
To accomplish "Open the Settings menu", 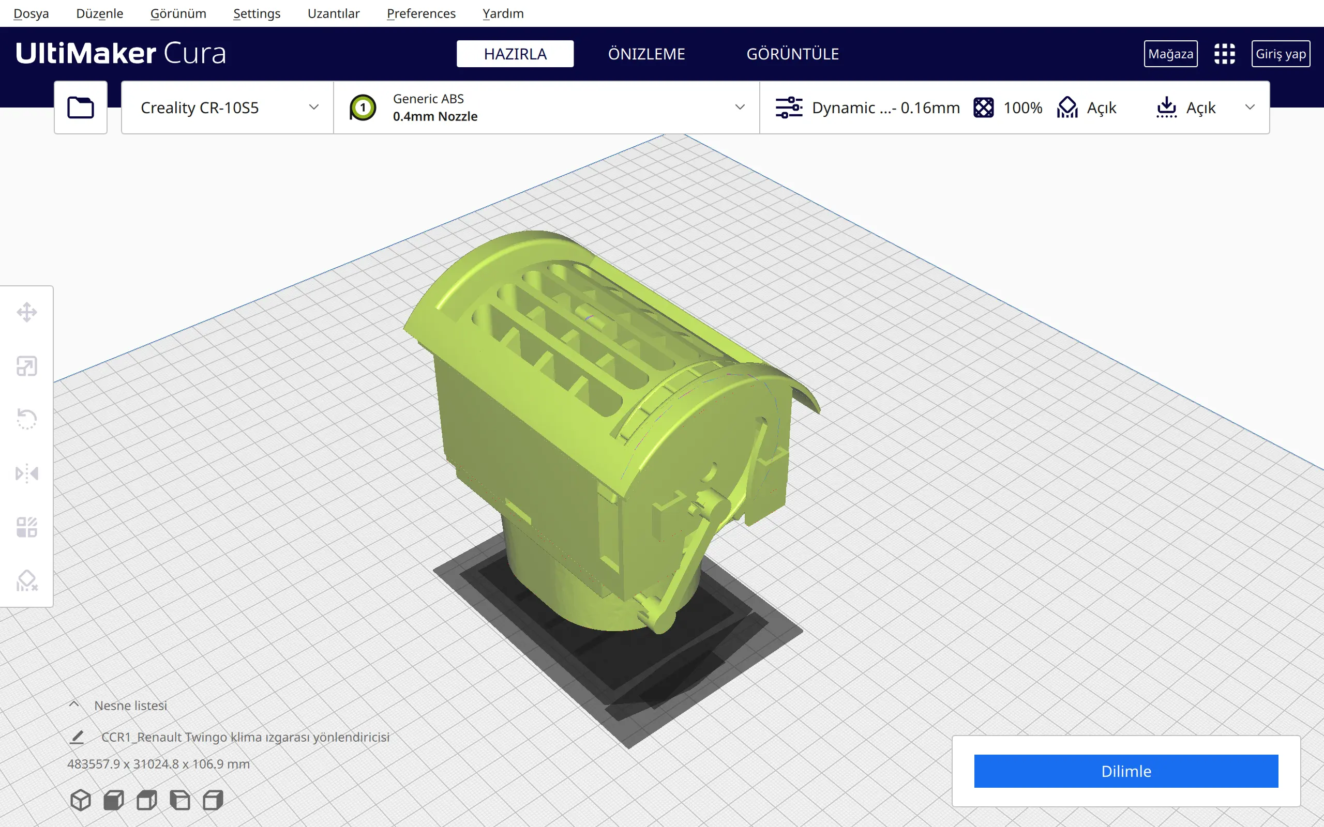I will (x=257, y=13).
